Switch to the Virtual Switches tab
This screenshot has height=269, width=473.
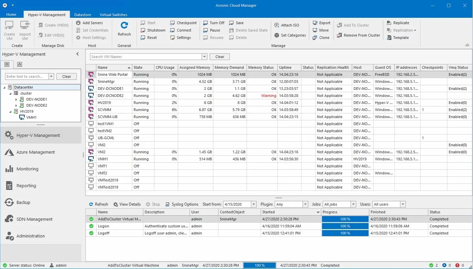(x=113, y=14)
